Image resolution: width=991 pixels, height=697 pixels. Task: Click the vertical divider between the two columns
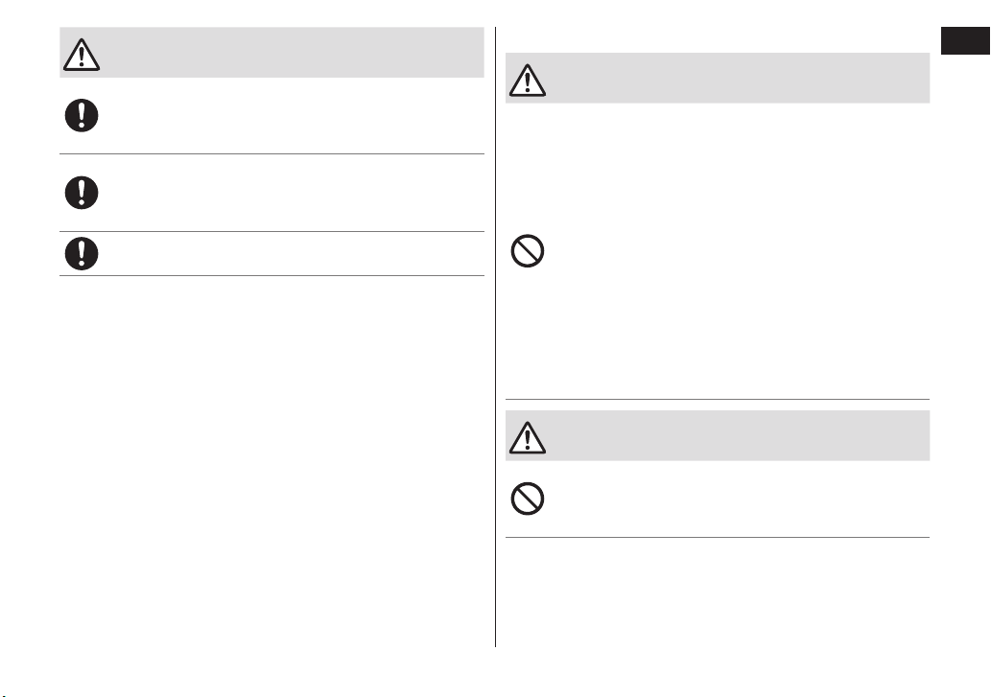(x=495, y=337)
